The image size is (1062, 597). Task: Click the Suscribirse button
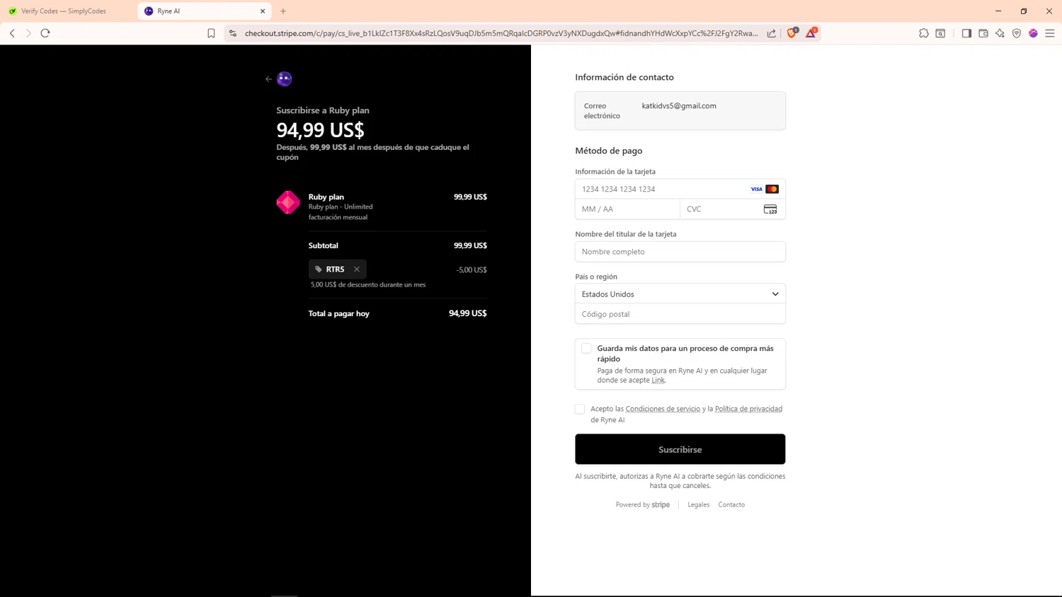pyautogui.click(x=680, y=449)
